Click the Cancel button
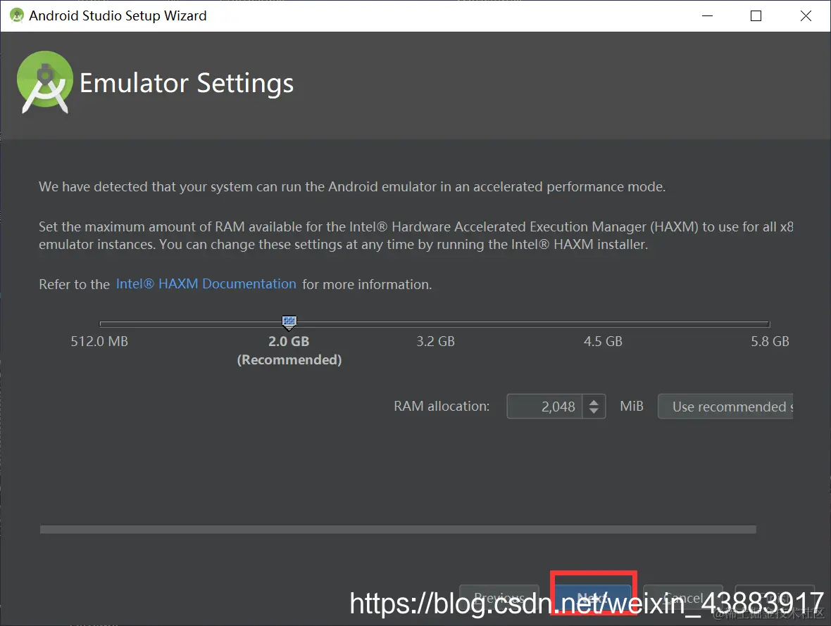Viewport: 831px width, 626px height. [683, 599]
